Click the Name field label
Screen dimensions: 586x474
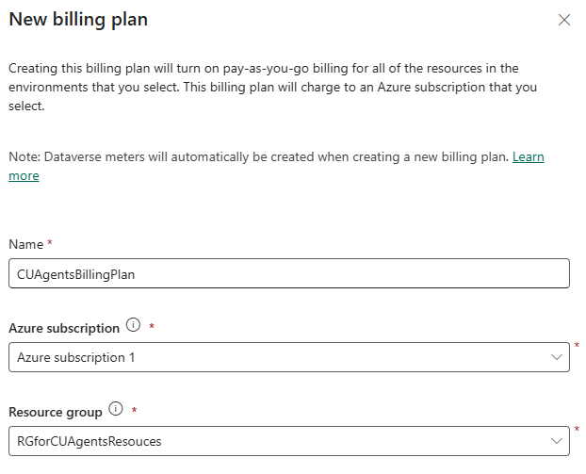click(25, 244)
